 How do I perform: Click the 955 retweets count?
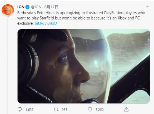click(x=64, y=110)
